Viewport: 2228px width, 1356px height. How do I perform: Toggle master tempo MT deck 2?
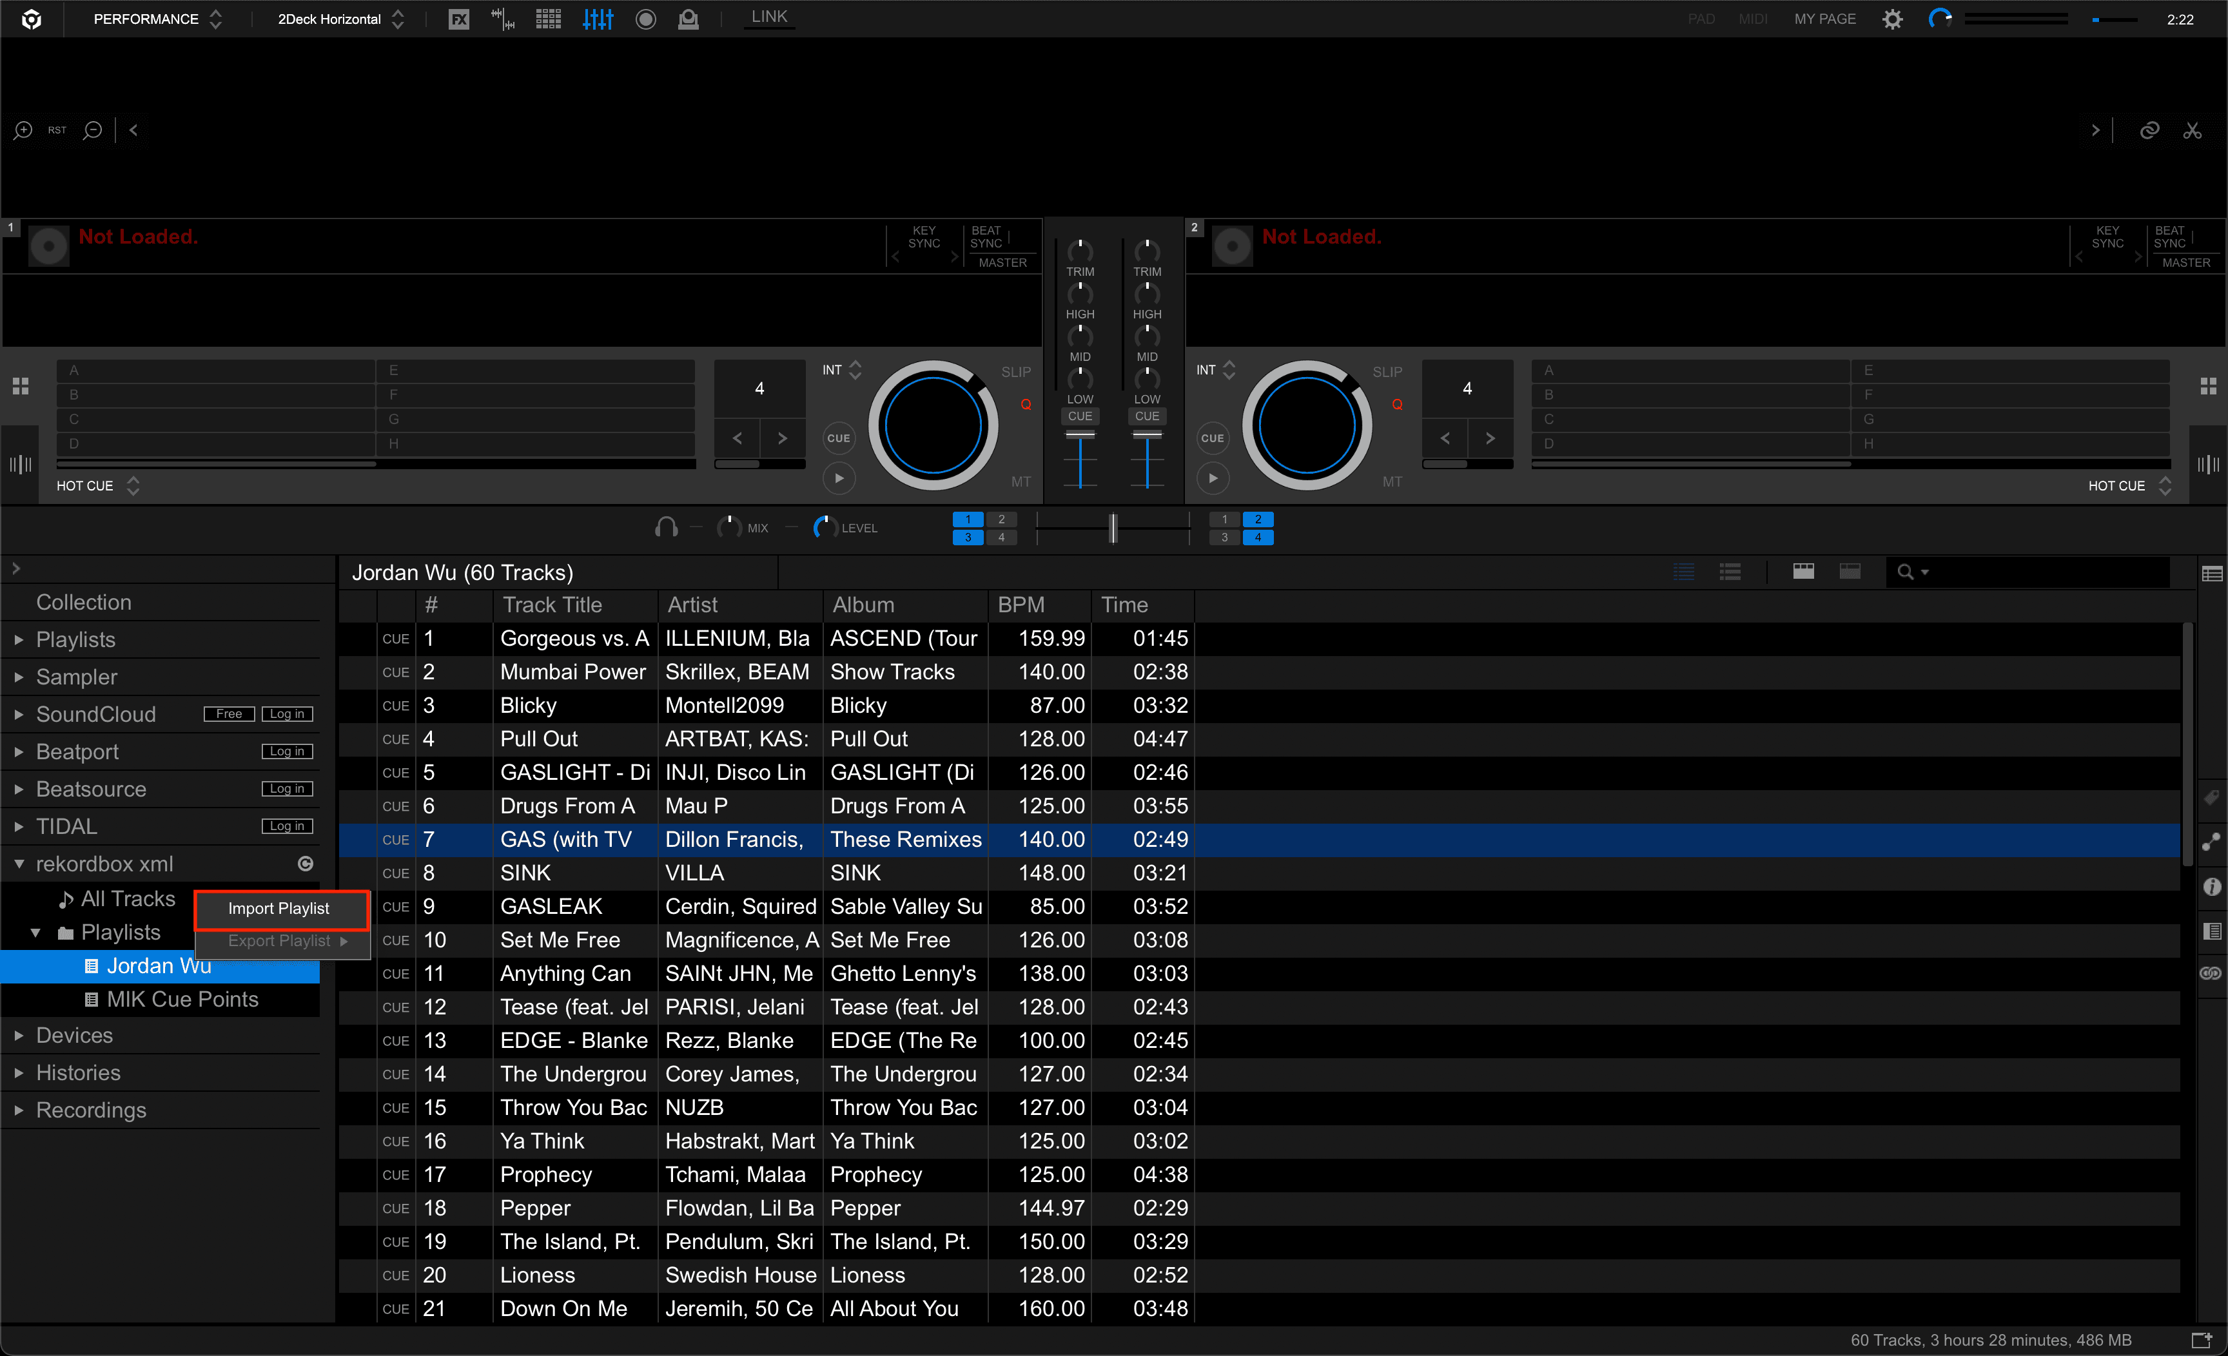pyautogui.click(x=1392, y=482)
